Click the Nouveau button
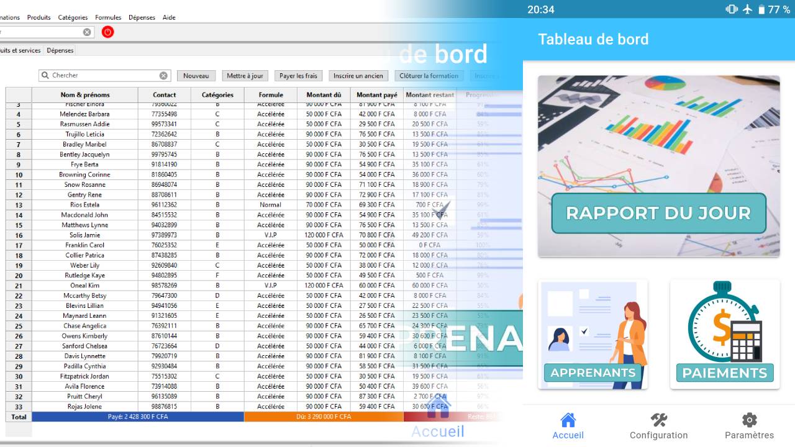The height and width of the screenshot is (447, 795). click(196, 76)
